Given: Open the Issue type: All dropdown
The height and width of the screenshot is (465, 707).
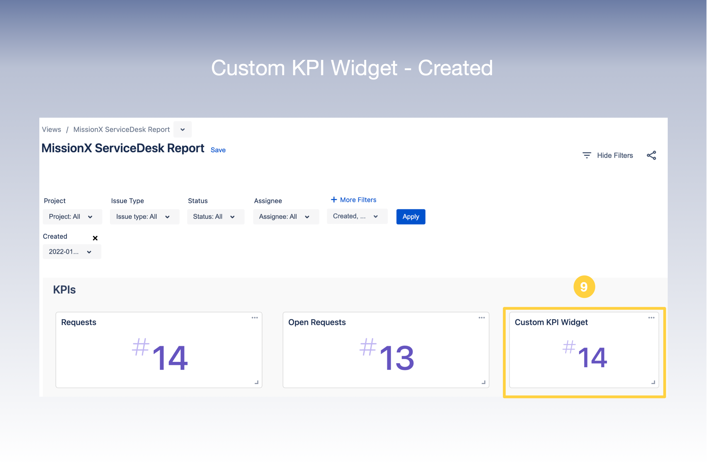Looking at the screenshot, I should 144,217.
